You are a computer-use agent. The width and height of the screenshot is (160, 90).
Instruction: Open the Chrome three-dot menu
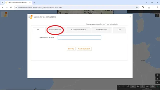157,7
